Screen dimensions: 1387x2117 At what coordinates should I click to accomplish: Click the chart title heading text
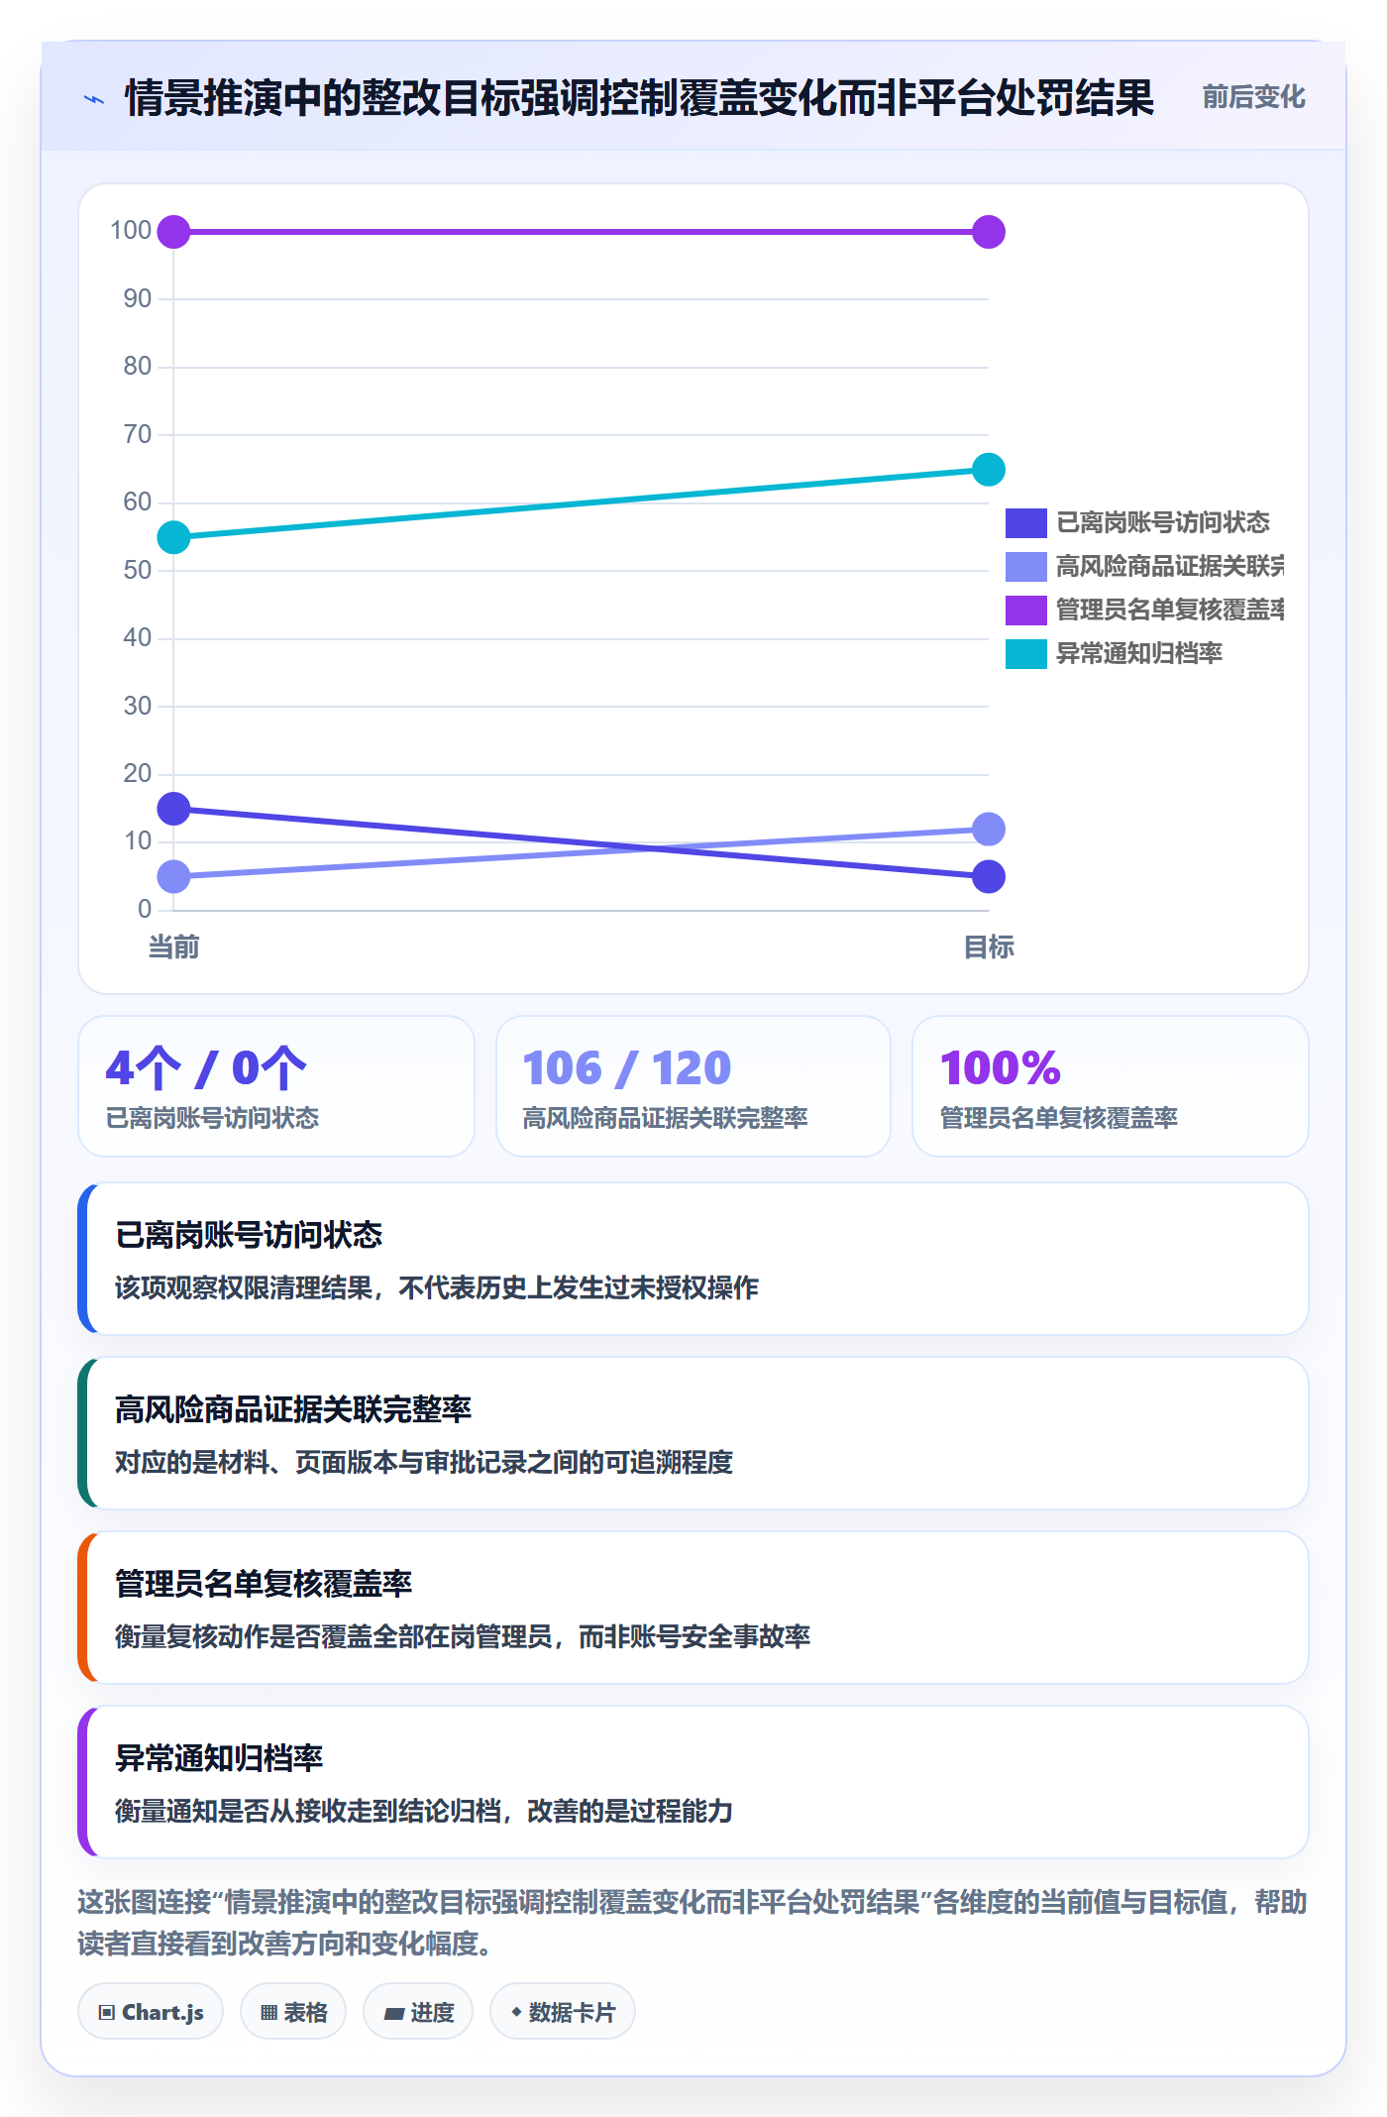coord(639,98)
